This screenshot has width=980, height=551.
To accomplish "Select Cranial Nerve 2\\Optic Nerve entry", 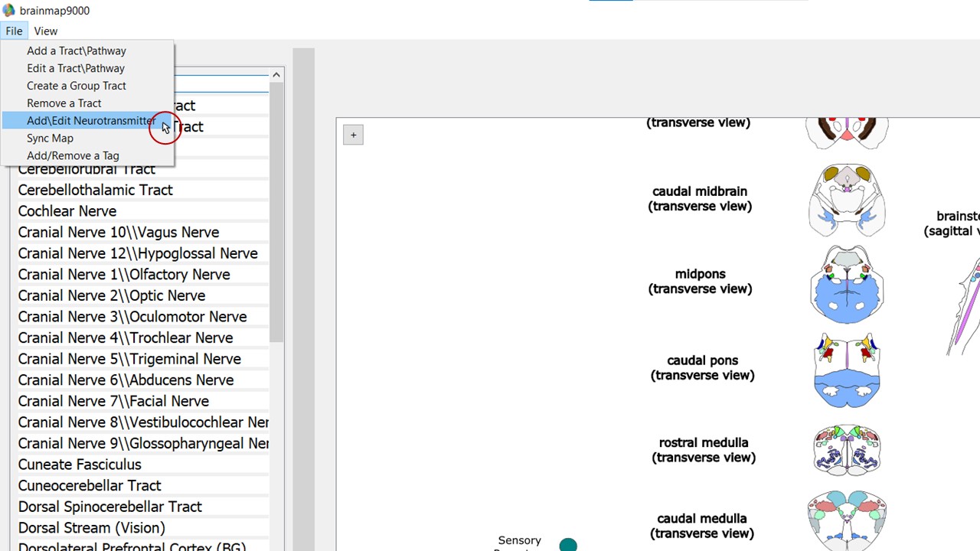I will 112,295.
